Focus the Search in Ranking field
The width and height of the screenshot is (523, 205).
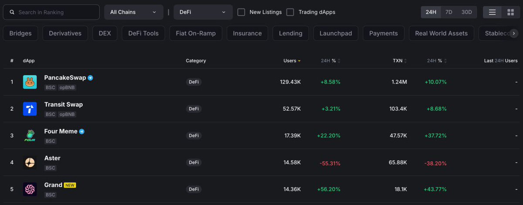(x=51, y=12)
